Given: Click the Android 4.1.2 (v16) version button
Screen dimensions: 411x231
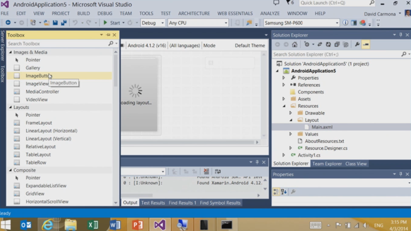Looking at the screenshot, I should (x=147, y=46).
